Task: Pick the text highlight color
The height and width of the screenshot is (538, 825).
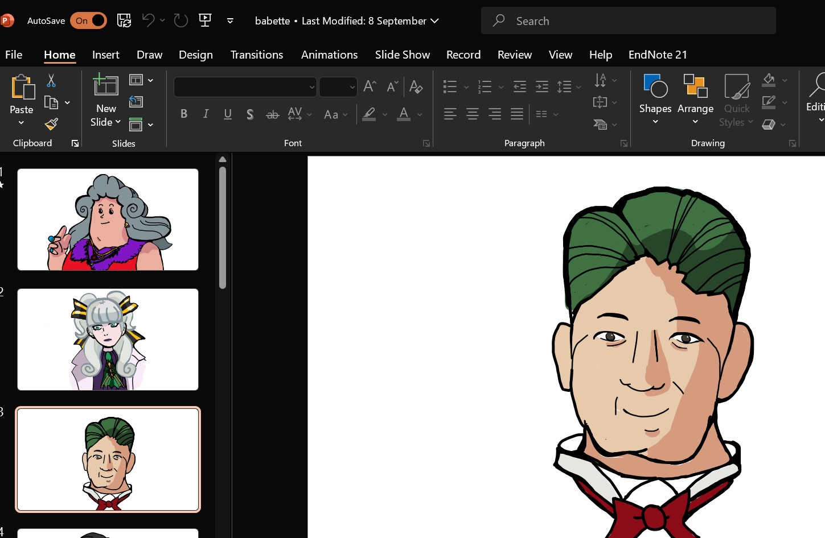Action: (x=369, y=114)
